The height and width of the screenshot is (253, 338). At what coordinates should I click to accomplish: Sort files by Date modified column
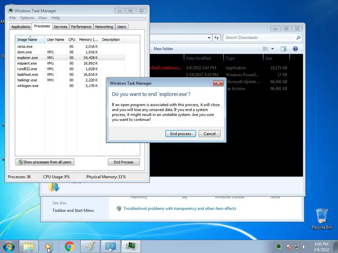point(204,58)
